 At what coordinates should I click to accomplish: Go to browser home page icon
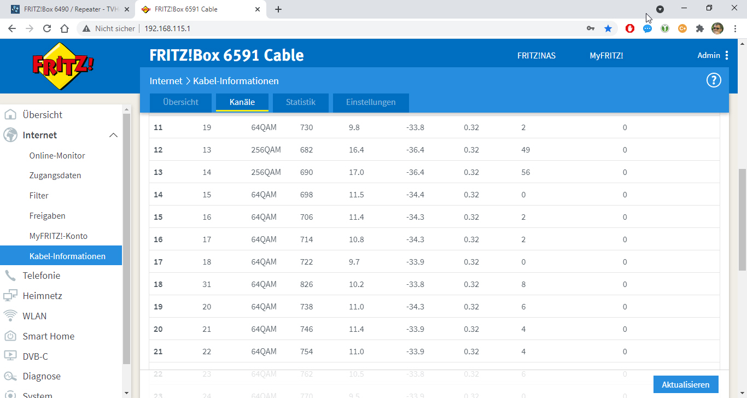(65, 28)
